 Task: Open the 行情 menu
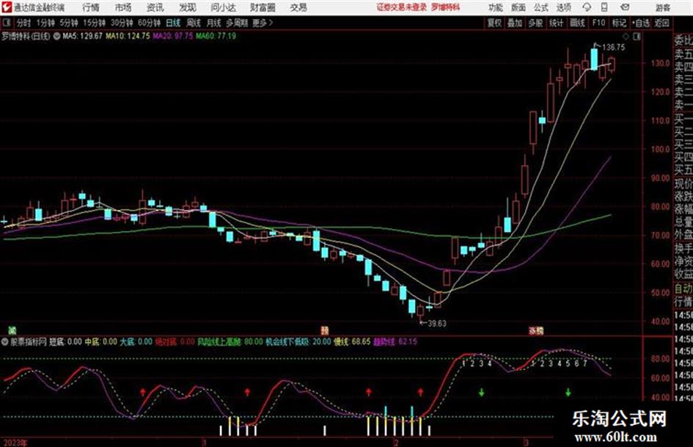click(91, 7)
